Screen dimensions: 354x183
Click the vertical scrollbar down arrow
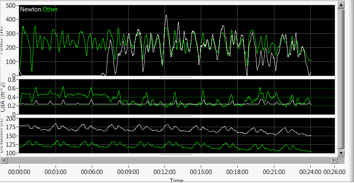pyautogui.click(x=341, y=152)
